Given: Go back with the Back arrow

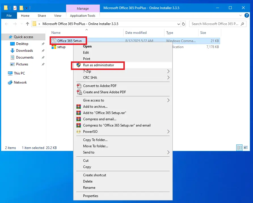Looking at the screenshot, I should click(7, 24).
